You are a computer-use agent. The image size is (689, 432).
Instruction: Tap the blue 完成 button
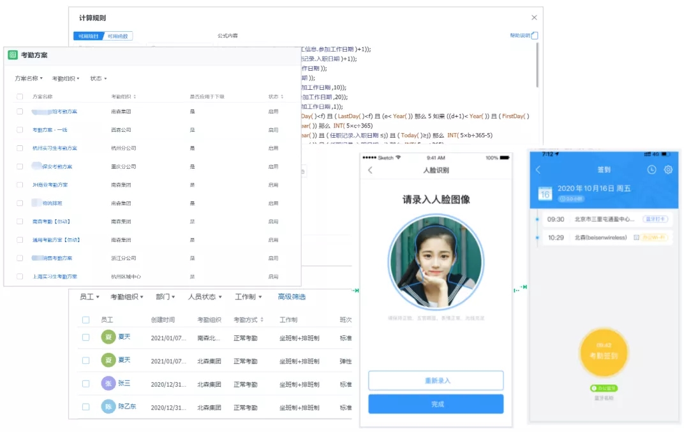click(436, 404)
